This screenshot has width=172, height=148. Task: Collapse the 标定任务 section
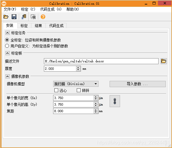click(7, 33)
